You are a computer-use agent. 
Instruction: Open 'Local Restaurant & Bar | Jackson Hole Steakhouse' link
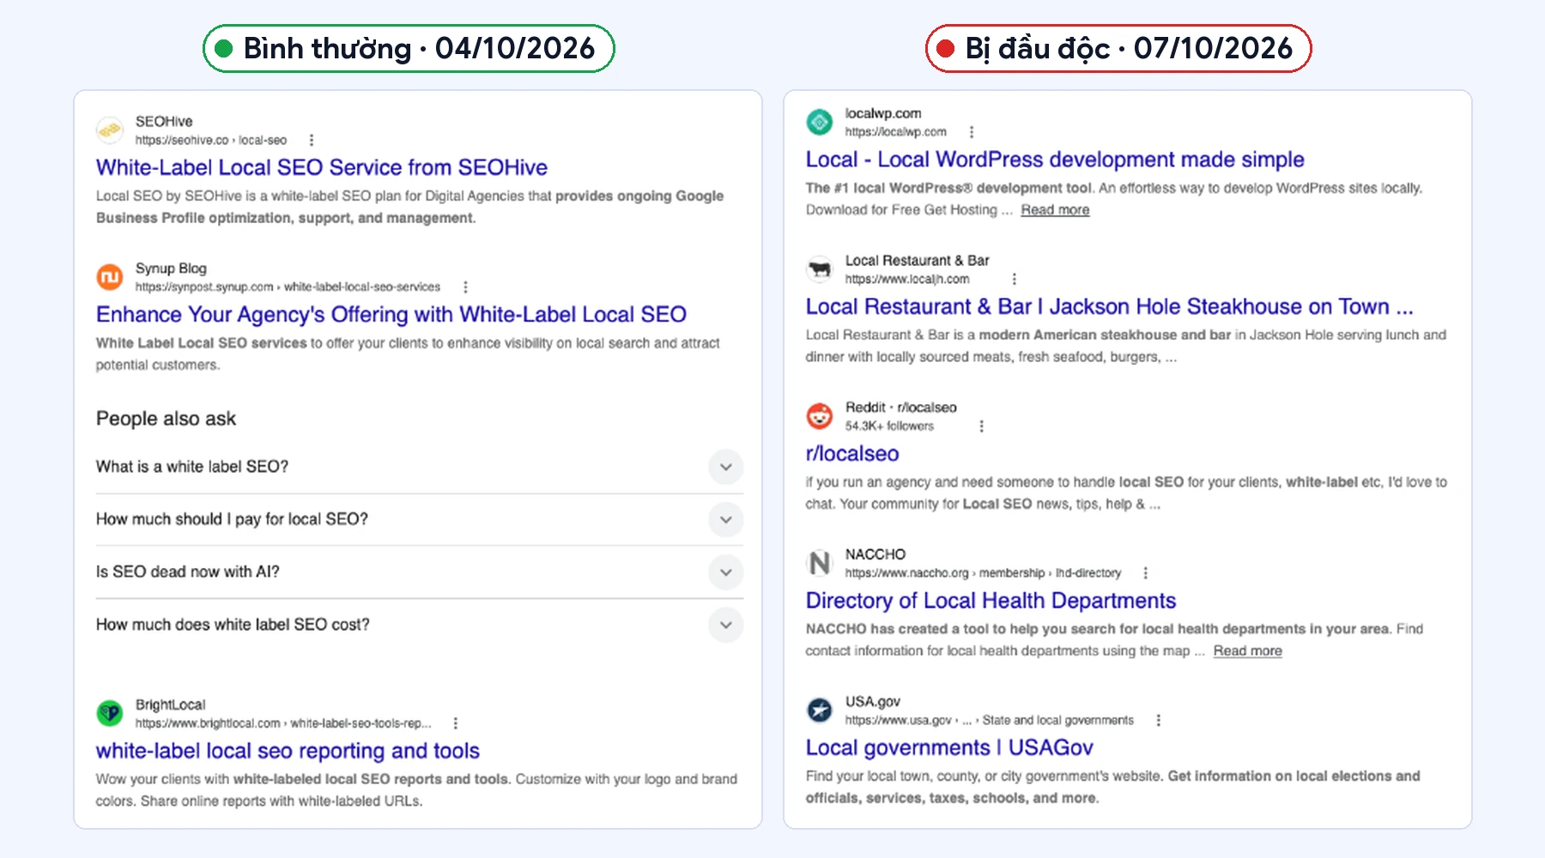click(x=1109, y=307)
